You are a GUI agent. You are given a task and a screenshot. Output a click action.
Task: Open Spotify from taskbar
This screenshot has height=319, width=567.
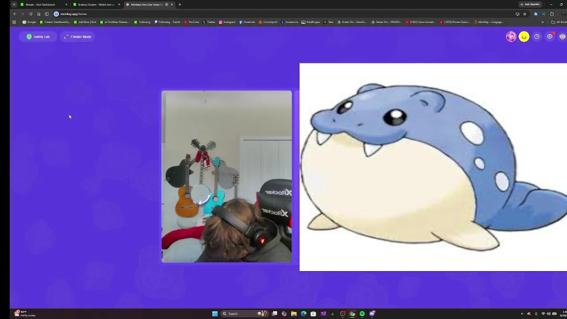pyautogui.click(x=362, y=314)
